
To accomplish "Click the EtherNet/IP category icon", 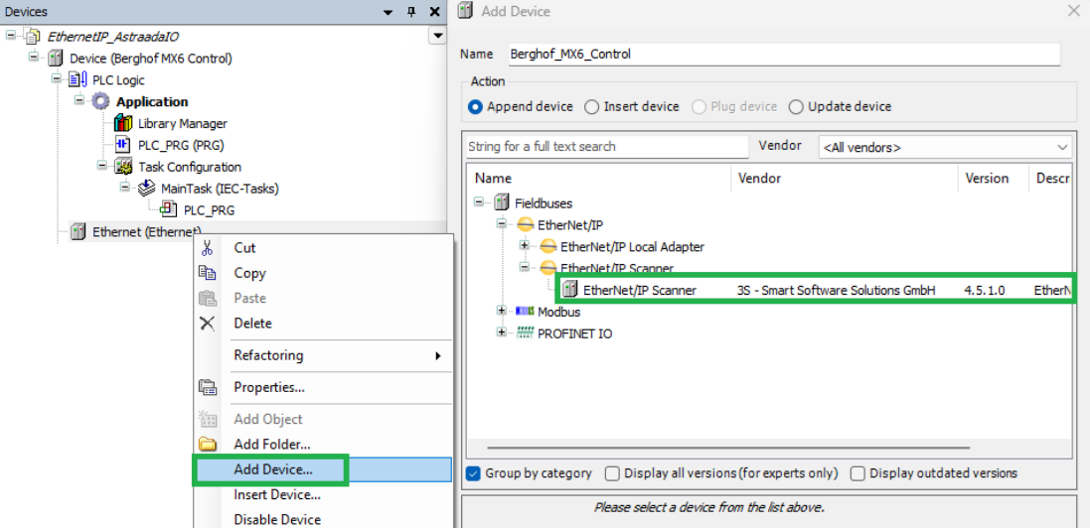I will (525, 225).
